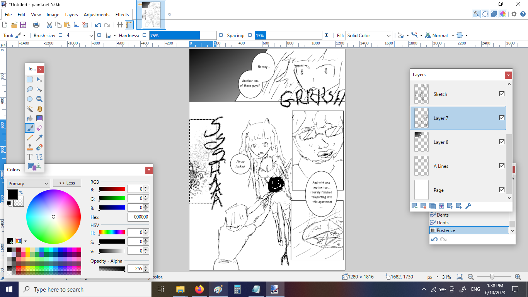Image resolution: width=528 pixels, height=297 pixels.
Task: Select the Paintbrush tool in Tools panel
Action: point(30,128)
